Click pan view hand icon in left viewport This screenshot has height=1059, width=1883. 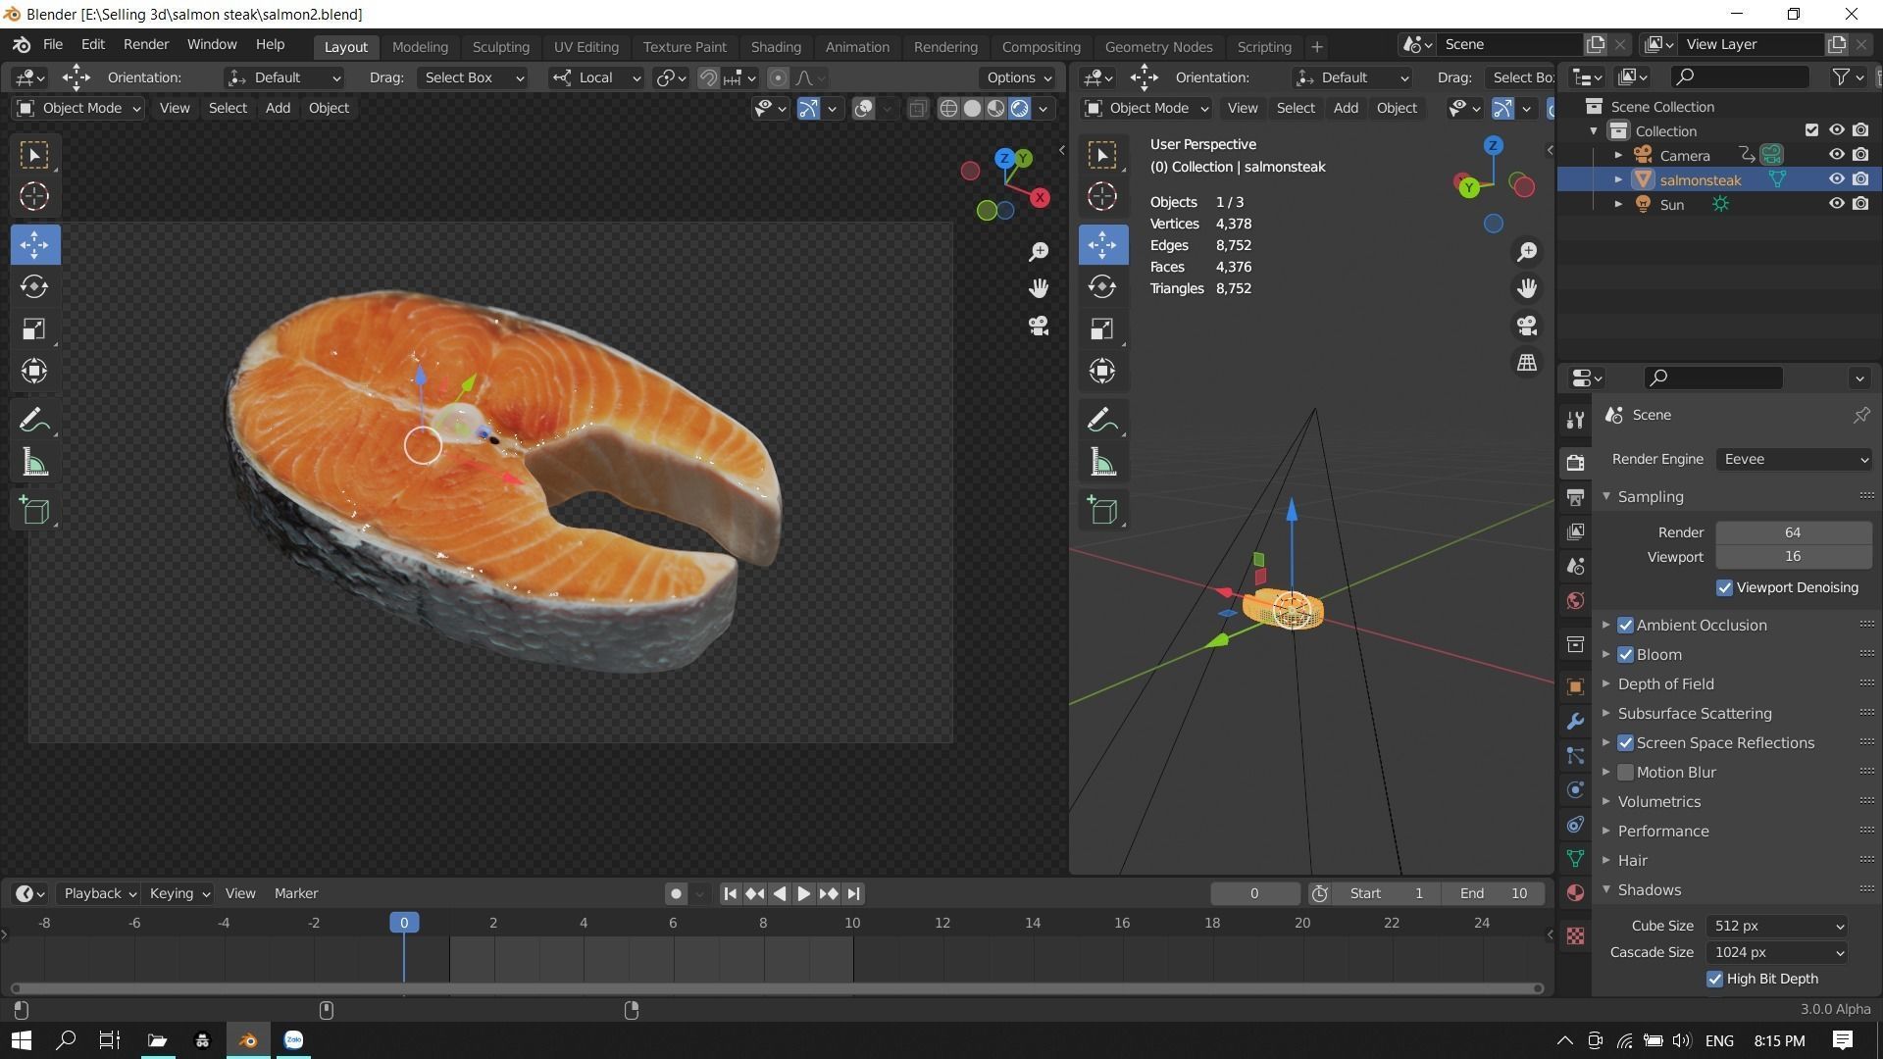[x=1039, y=288]
